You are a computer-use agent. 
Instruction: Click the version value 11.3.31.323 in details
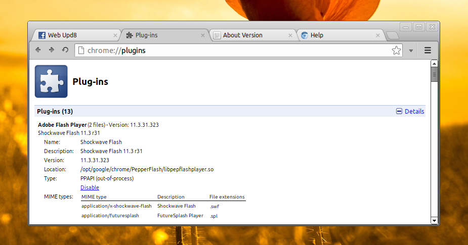pyautogui.click(x=95, y=160)
